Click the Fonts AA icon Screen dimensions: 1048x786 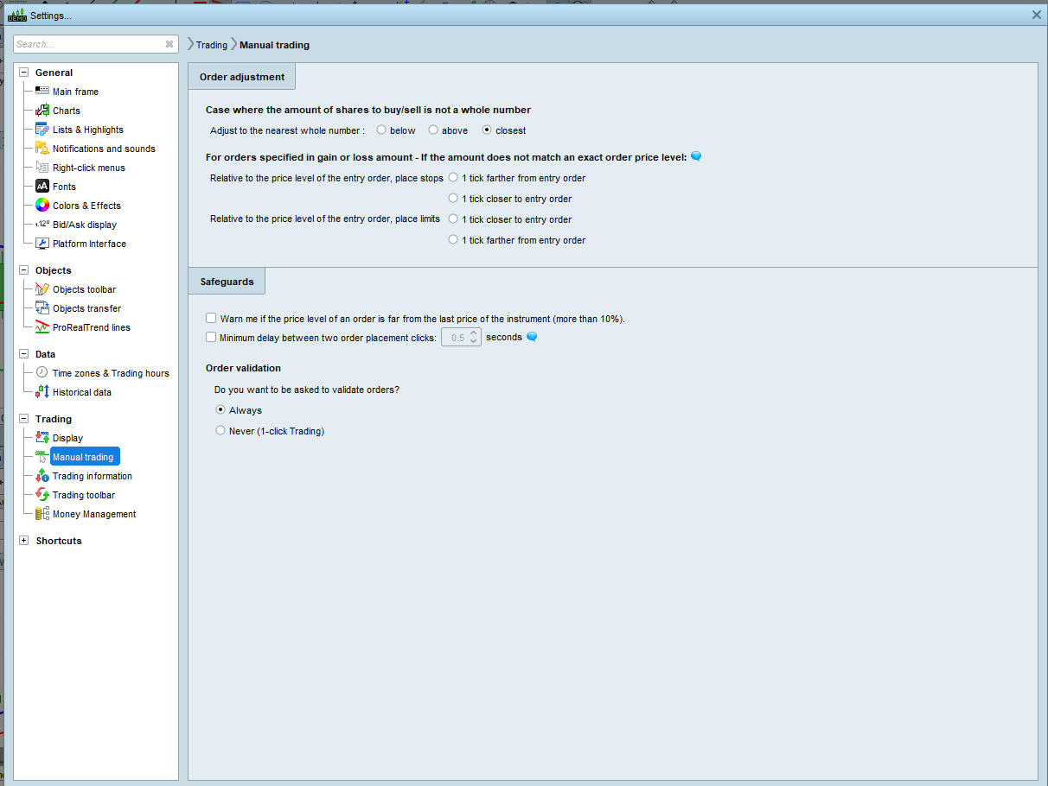(x=42, y=187)
